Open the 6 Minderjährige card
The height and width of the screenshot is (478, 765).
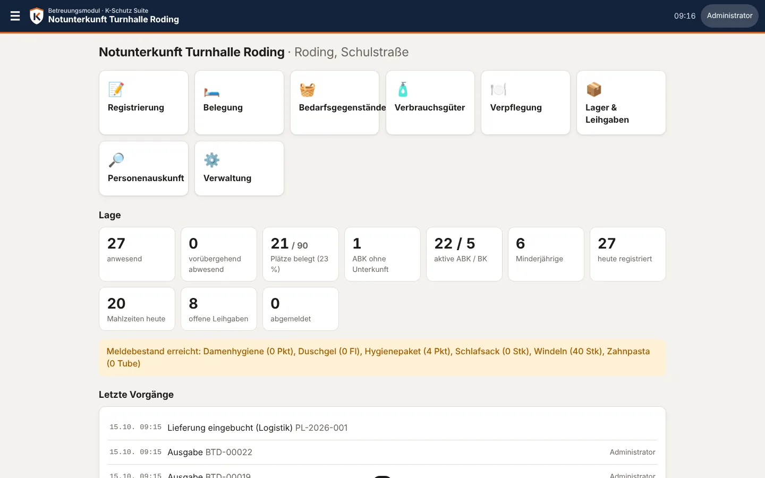click(x=546, y=254)
